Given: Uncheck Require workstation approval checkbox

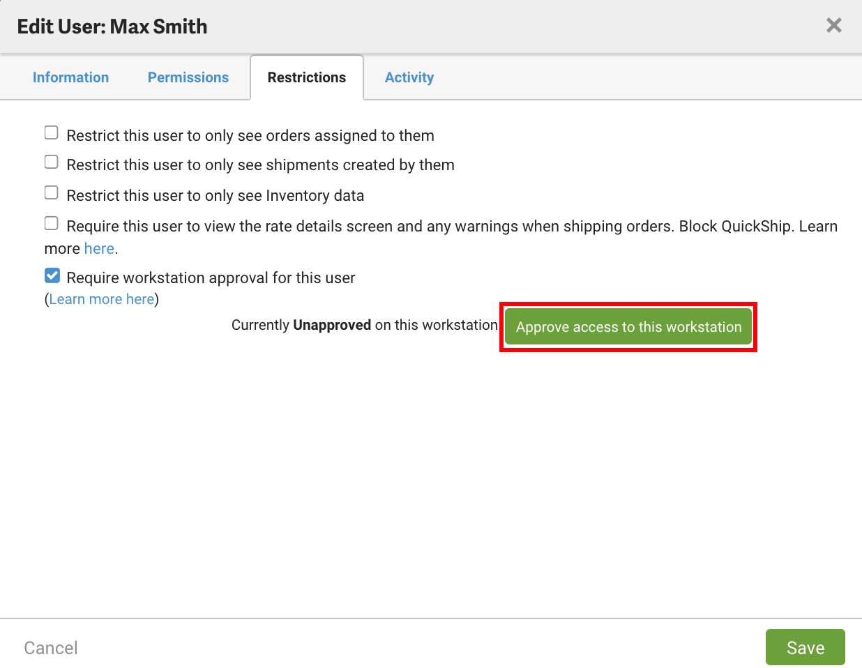Looking at the screenshot, I should click(x=52, y=276).
